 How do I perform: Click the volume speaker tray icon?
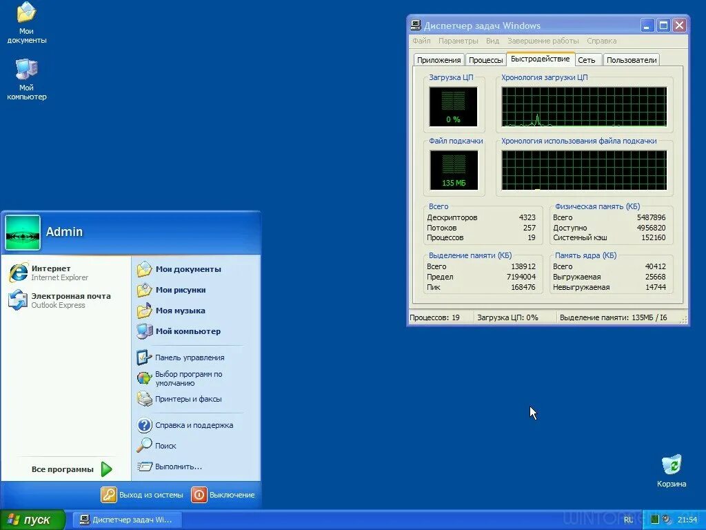tap(667, 520)
